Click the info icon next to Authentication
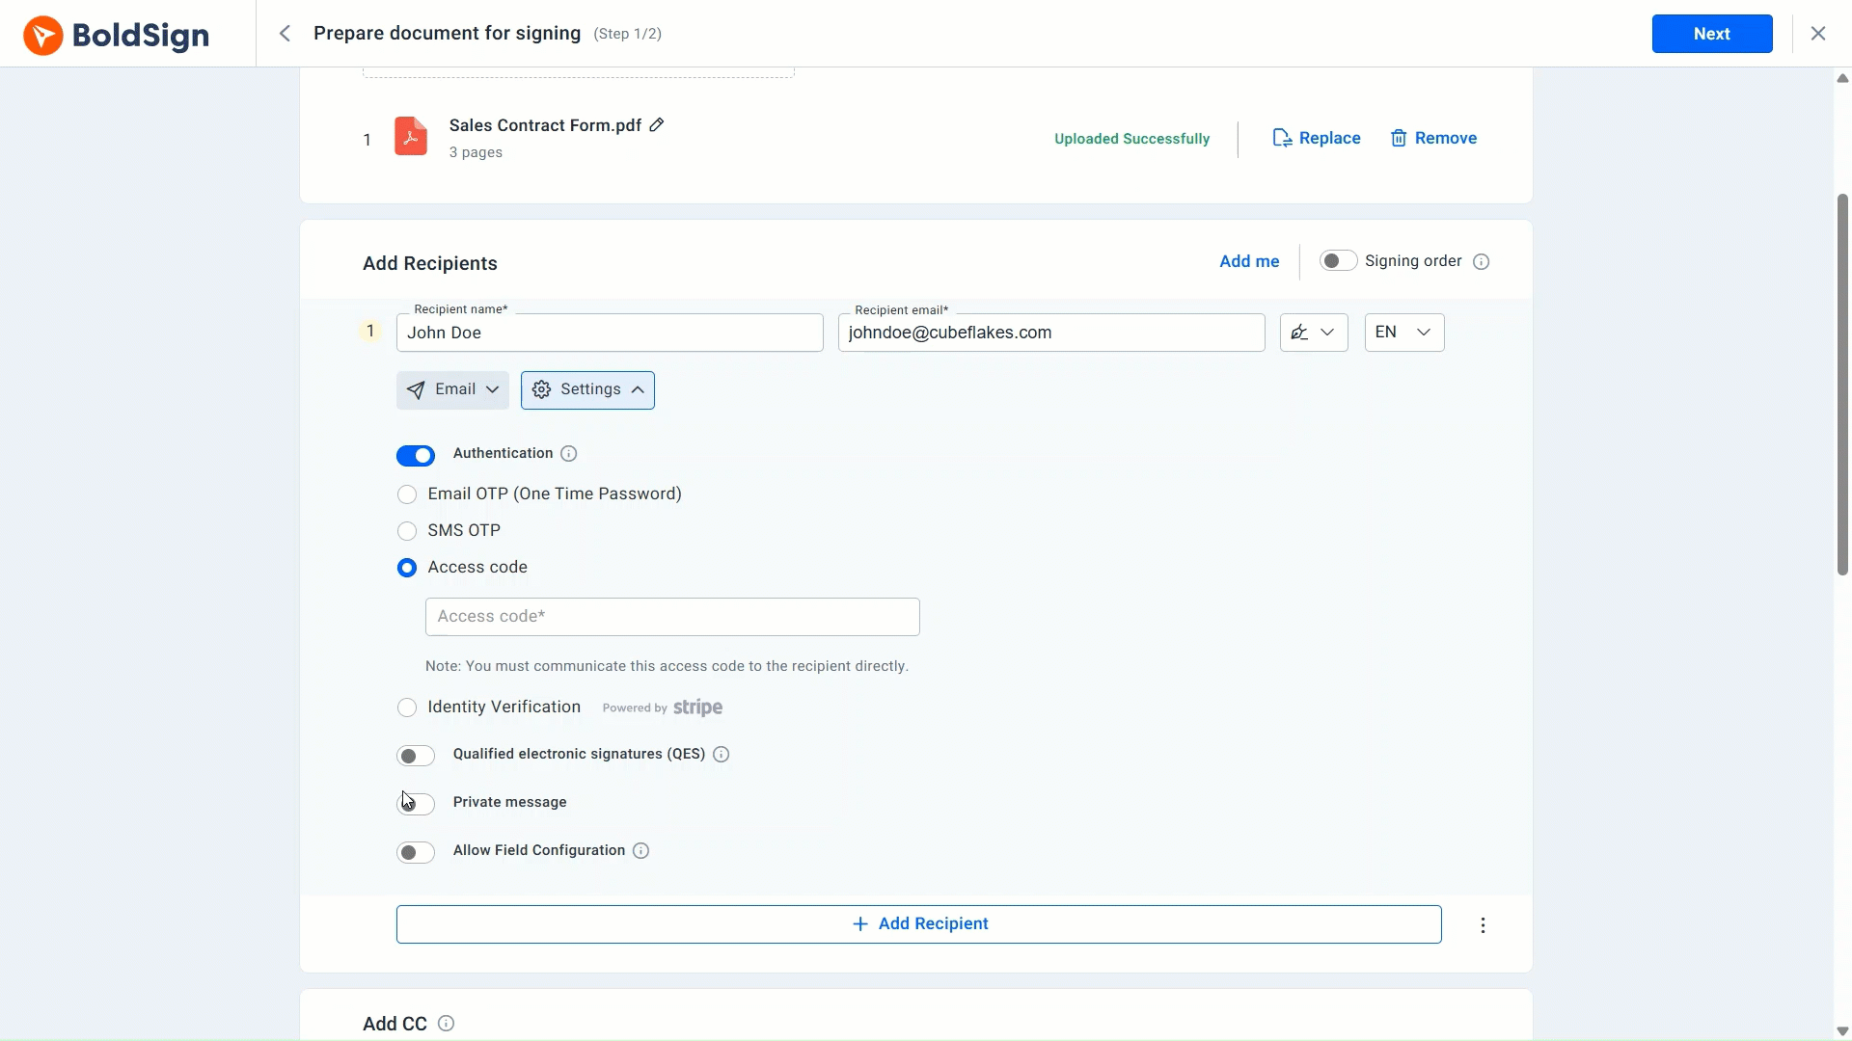 (569, 454)
